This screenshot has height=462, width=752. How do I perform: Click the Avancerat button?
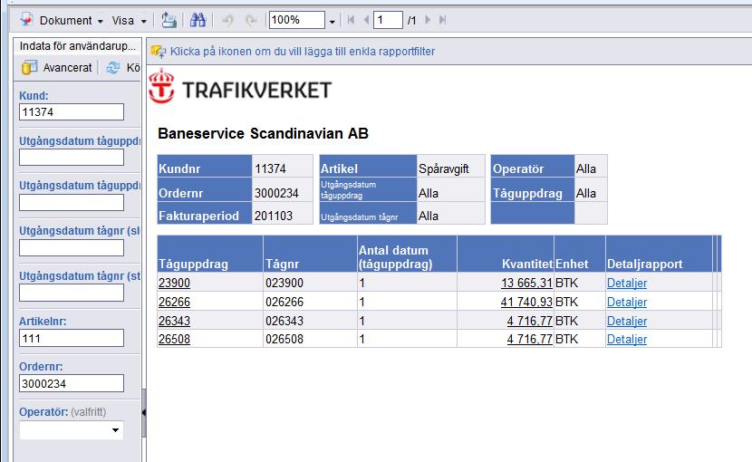tap(57, 68)
